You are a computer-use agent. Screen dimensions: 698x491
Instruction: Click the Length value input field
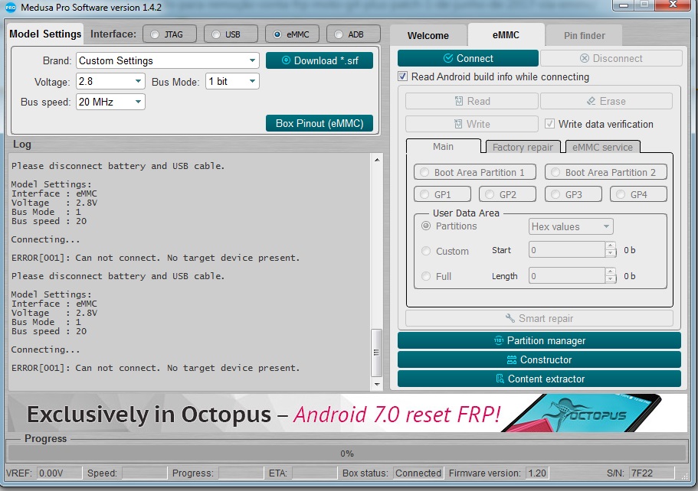pos(567,276)
